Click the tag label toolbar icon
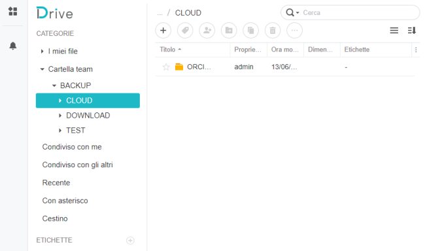 coord(185,30)
